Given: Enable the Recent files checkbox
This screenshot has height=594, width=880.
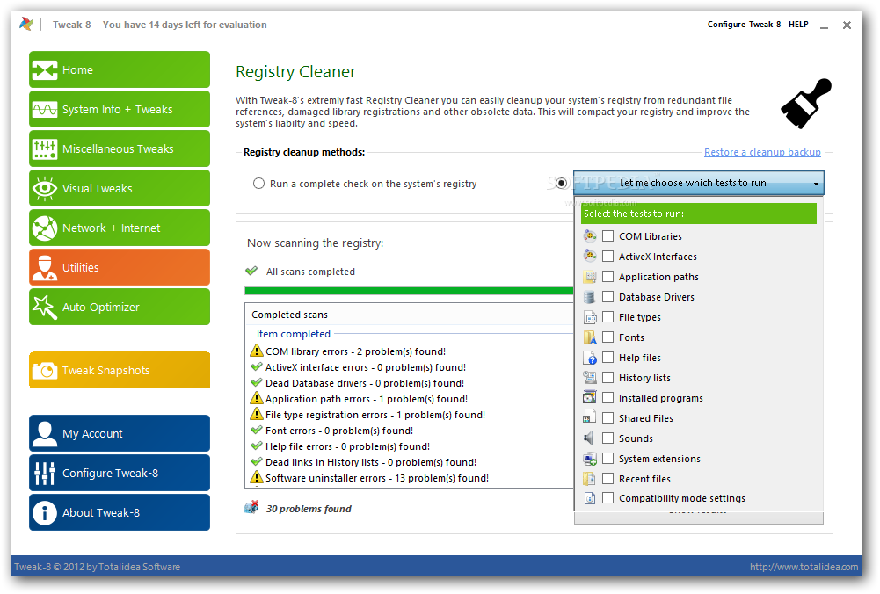Looking at the screenshot, I should coord(607,479).
